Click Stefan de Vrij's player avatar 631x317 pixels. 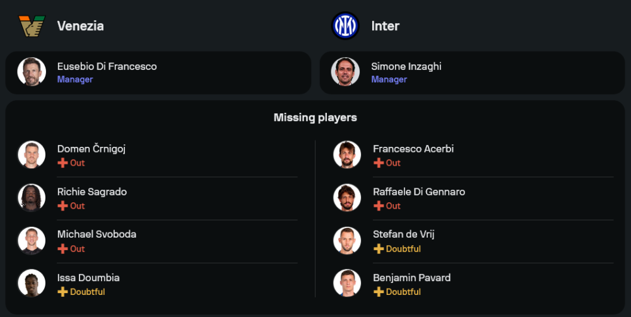click(347, 241)
